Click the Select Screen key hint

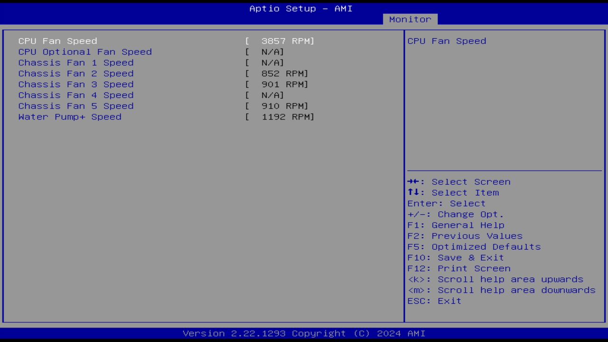tap(459, 182)
